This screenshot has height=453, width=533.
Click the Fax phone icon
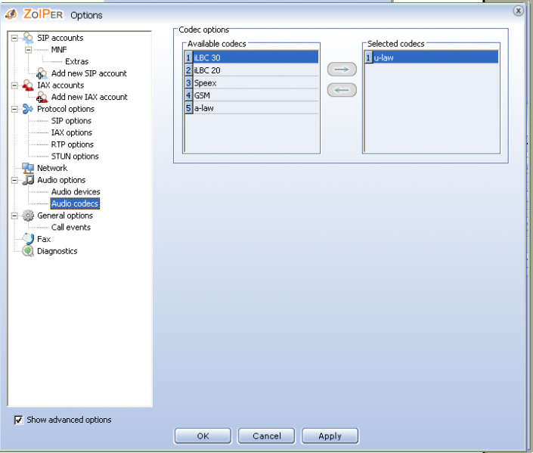pyautogui.click(x=28, y=239)
